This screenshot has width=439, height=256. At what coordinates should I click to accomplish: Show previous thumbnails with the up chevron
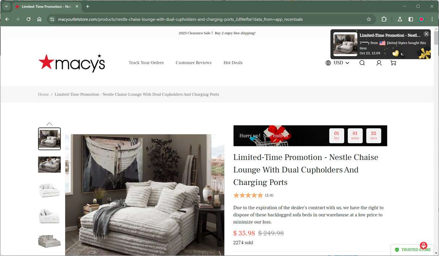49,124
